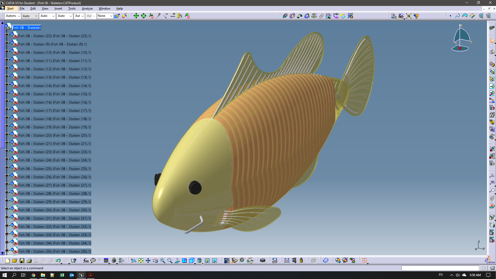Screen dimensions: 496x279
Task: Click the Capture camera icon
Action: 263,260
